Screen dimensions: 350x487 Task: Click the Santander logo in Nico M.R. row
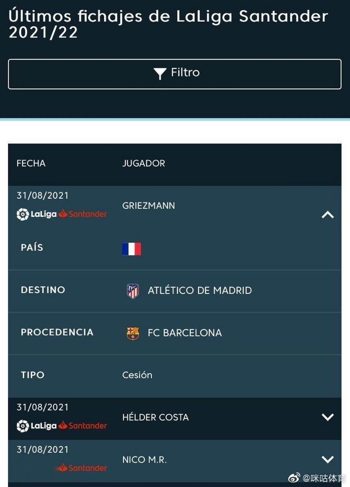pos(82,468)
